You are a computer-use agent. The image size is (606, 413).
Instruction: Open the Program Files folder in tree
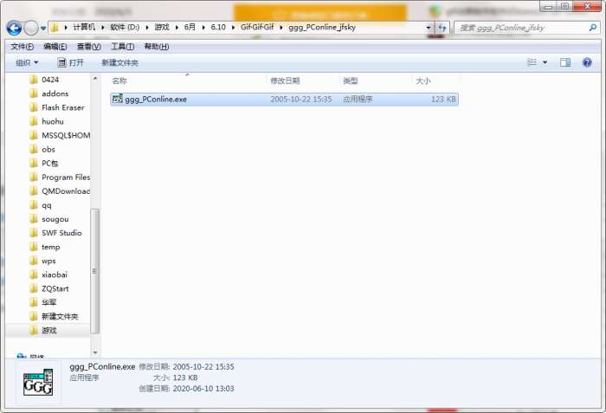point(66,177)
